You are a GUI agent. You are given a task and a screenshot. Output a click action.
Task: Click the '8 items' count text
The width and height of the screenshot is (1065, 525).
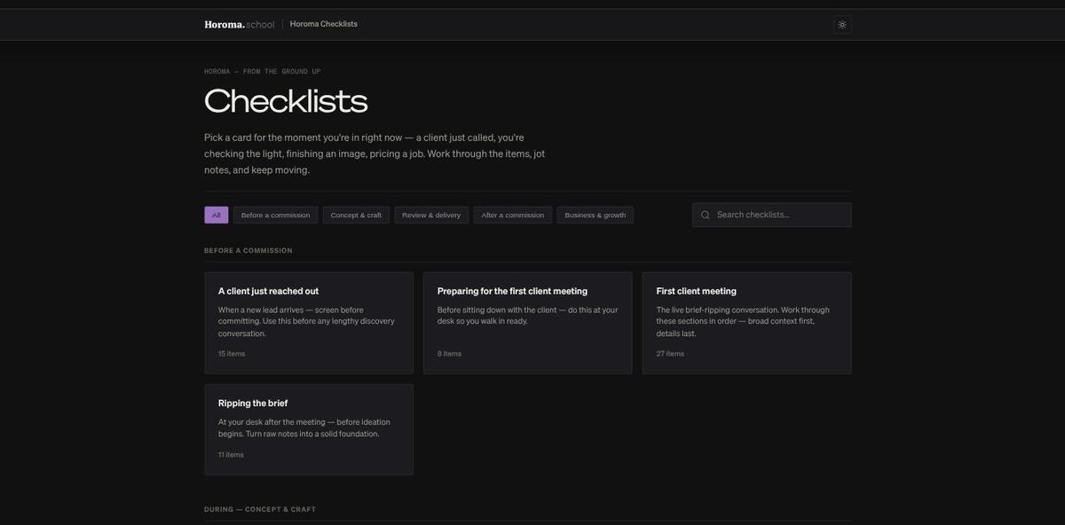click(x=449, y=354)
